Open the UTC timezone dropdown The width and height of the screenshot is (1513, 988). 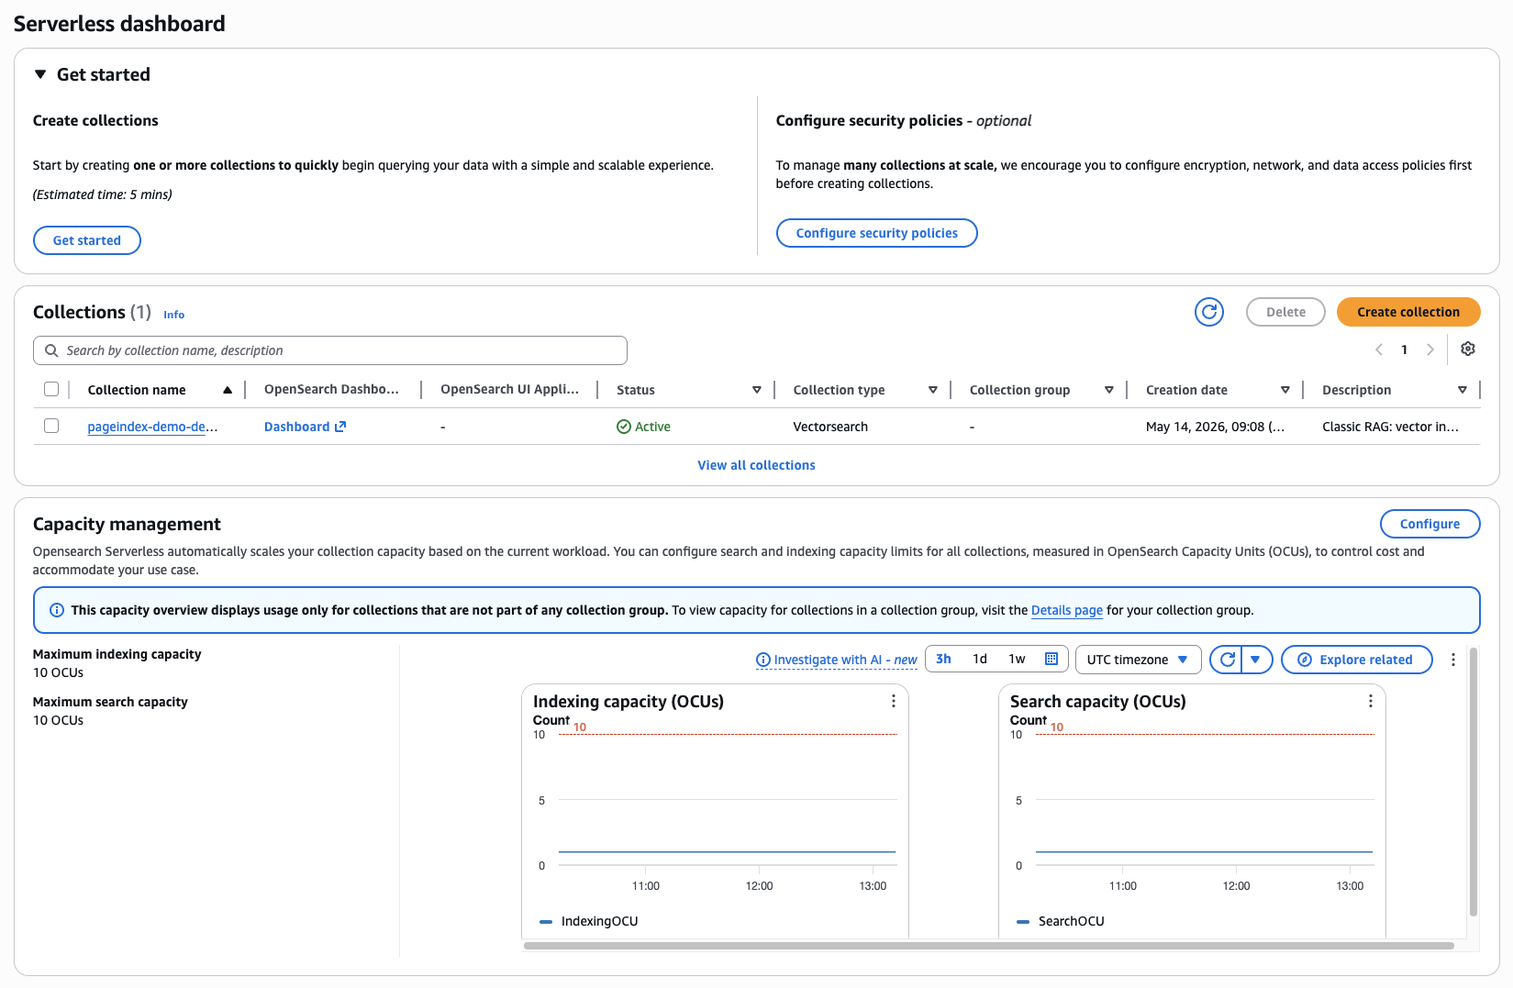[1138, 660]
